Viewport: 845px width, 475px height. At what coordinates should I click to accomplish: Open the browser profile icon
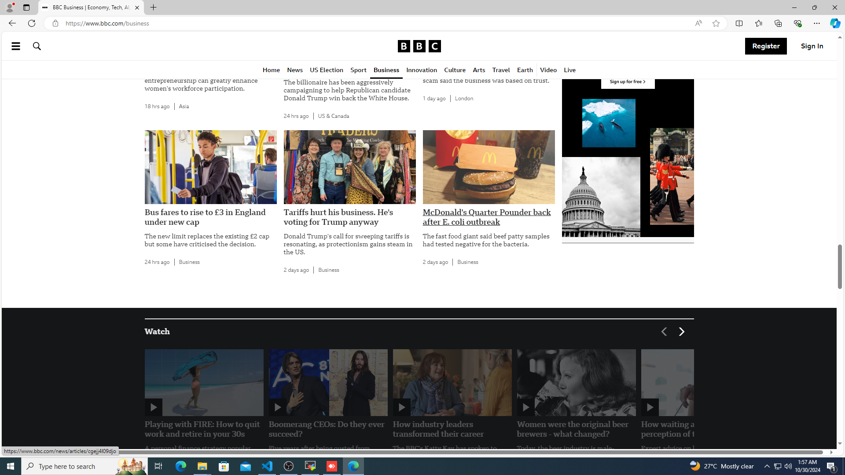[x=9, y=7]
